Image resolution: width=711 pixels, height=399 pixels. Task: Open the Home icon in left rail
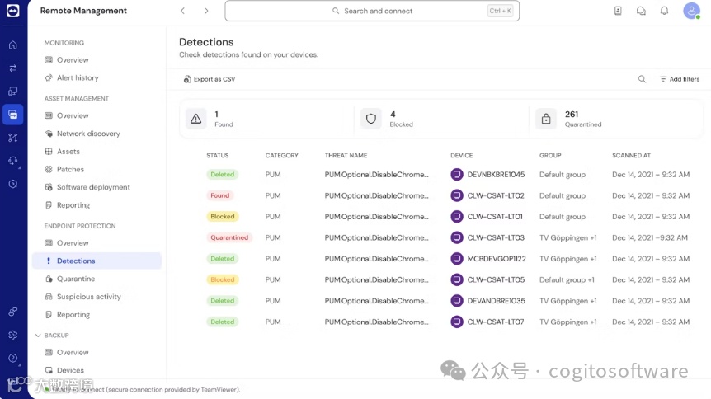point(12,45)
